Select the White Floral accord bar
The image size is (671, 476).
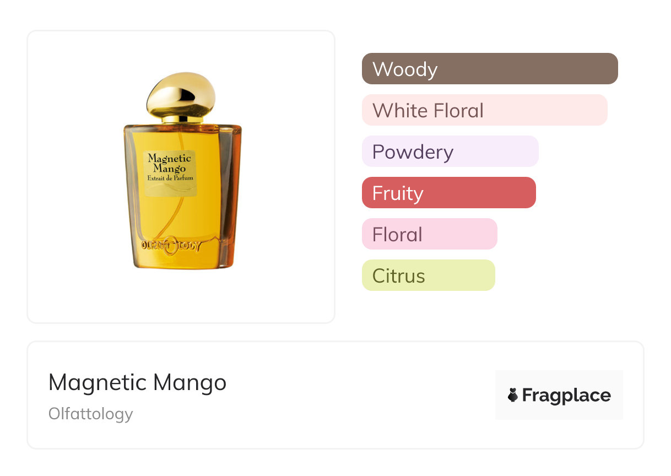click(484, 110)
